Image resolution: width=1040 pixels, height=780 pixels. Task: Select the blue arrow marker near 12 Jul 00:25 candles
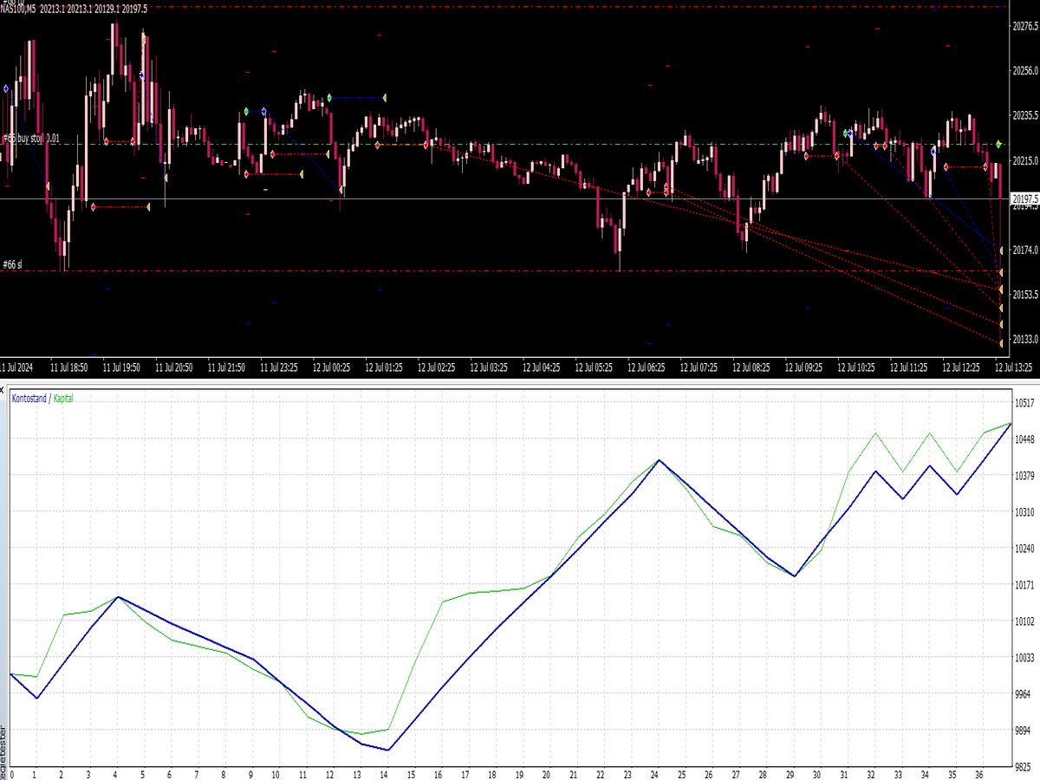(263, 111)
